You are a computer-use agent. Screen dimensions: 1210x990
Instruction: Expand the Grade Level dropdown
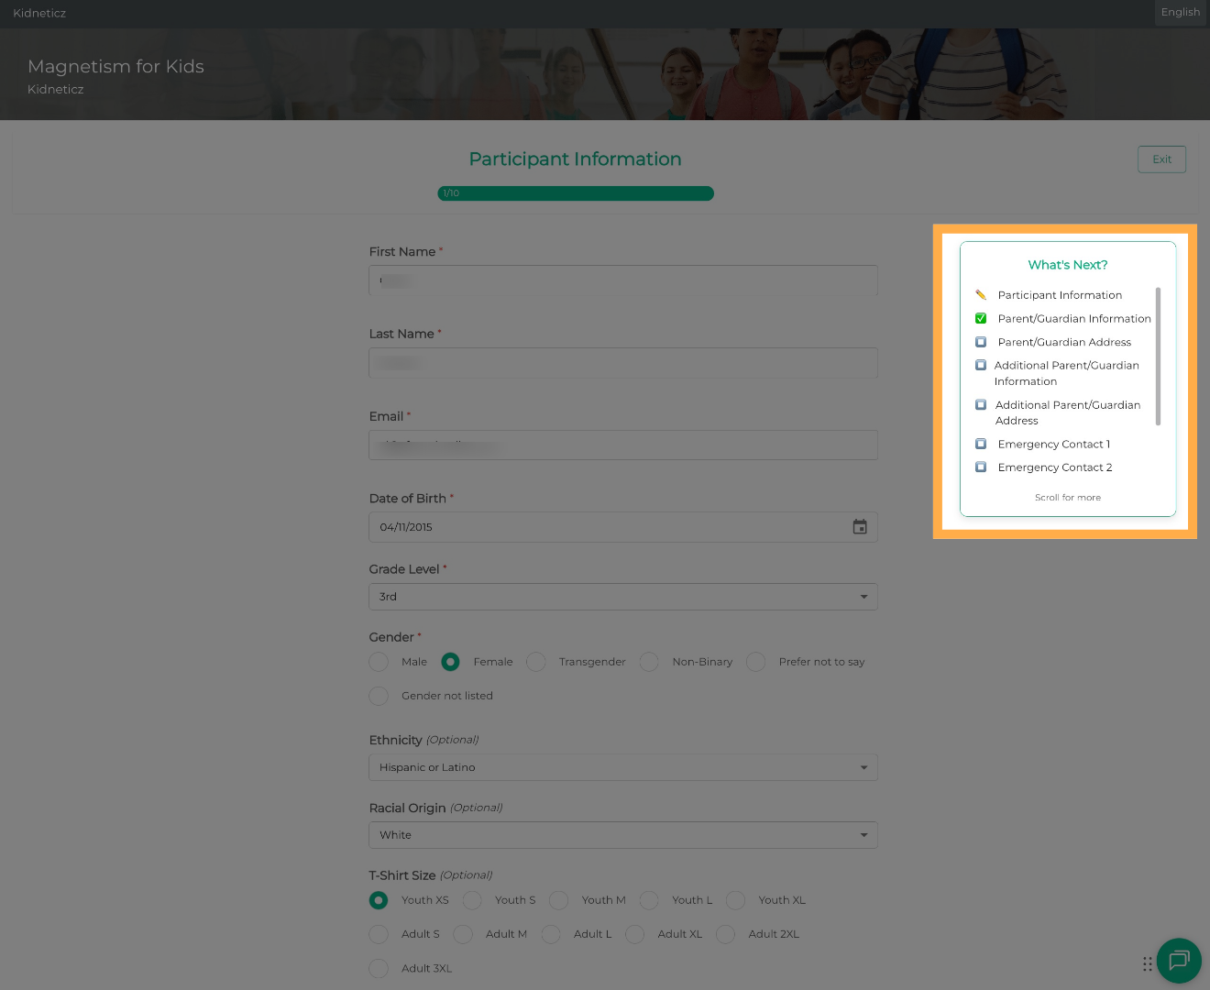pyautogui.click(x=622, y=597)
